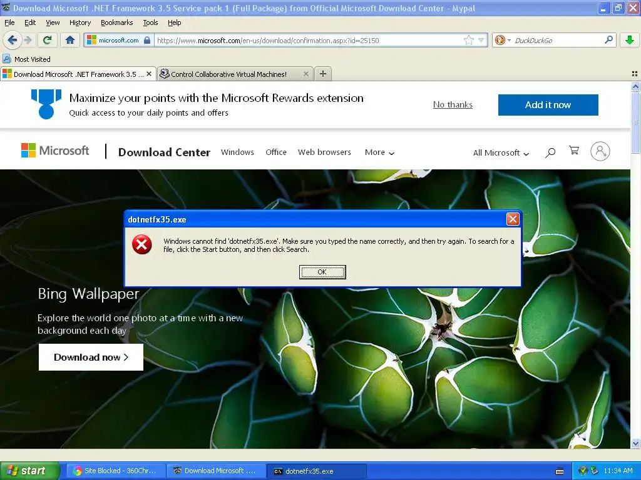
Task: Click the network connection tray icon
Action: (x=594, y=471)
